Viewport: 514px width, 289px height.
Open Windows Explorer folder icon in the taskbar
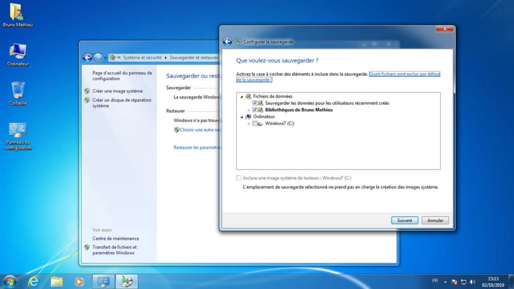[x=56, y=281]
